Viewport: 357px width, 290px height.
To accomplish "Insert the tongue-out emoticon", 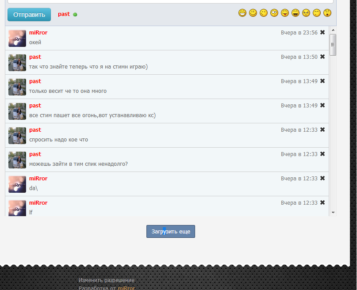I will pos(285,13).
